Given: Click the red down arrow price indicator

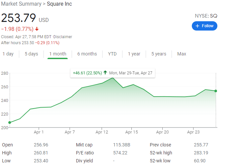Looking at the screenshot, I should pos(37,29).
